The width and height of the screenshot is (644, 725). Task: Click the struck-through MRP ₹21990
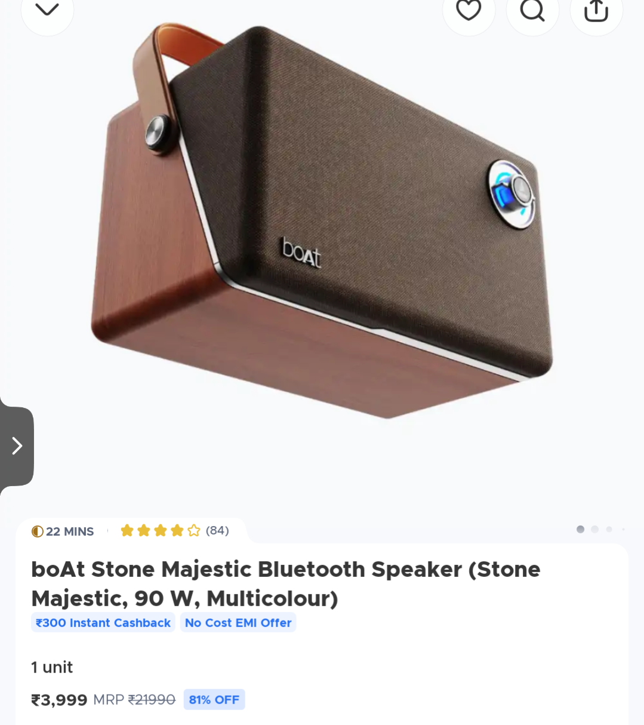134,700
